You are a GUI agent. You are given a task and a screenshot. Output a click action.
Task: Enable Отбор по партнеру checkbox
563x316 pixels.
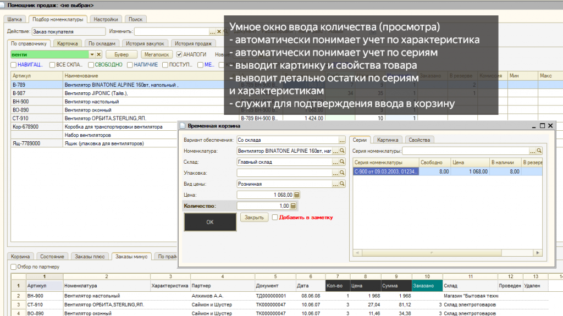point(14,267)
